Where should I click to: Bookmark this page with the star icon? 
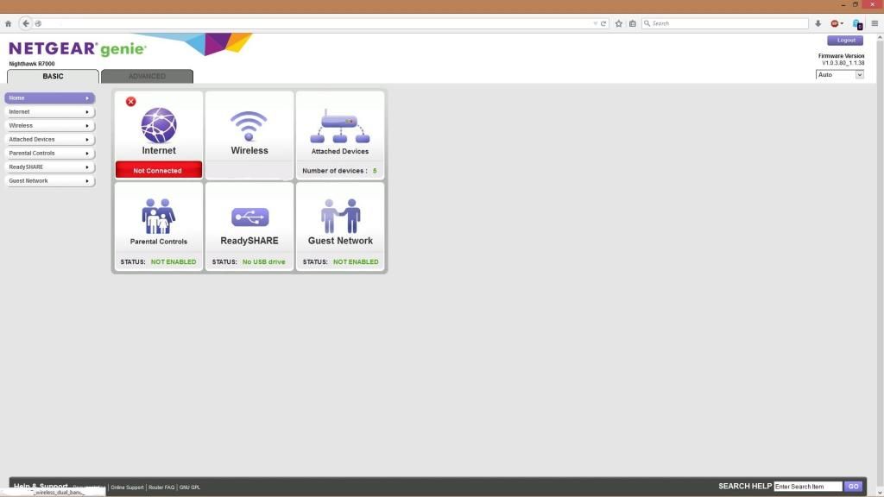618,23
